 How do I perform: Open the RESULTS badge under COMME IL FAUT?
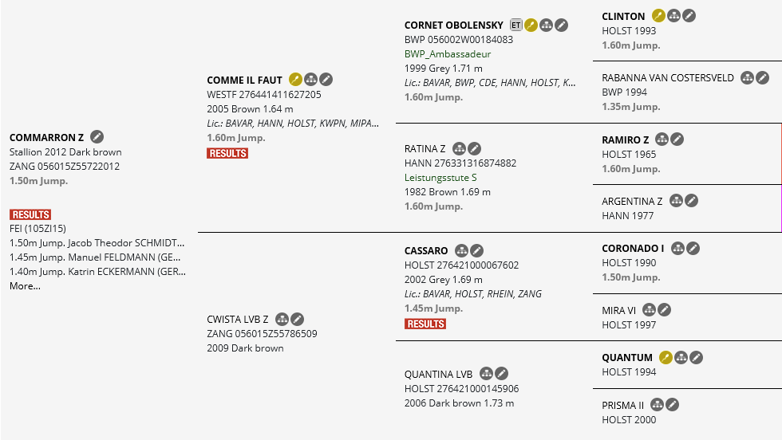[227, 153]
